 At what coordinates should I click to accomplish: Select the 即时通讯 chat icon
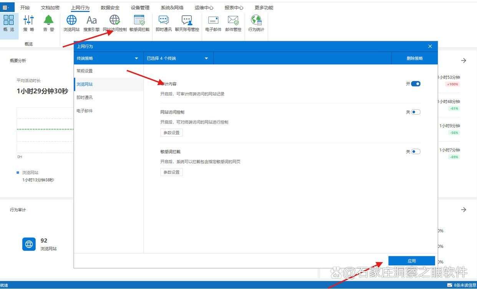[164, 20]
